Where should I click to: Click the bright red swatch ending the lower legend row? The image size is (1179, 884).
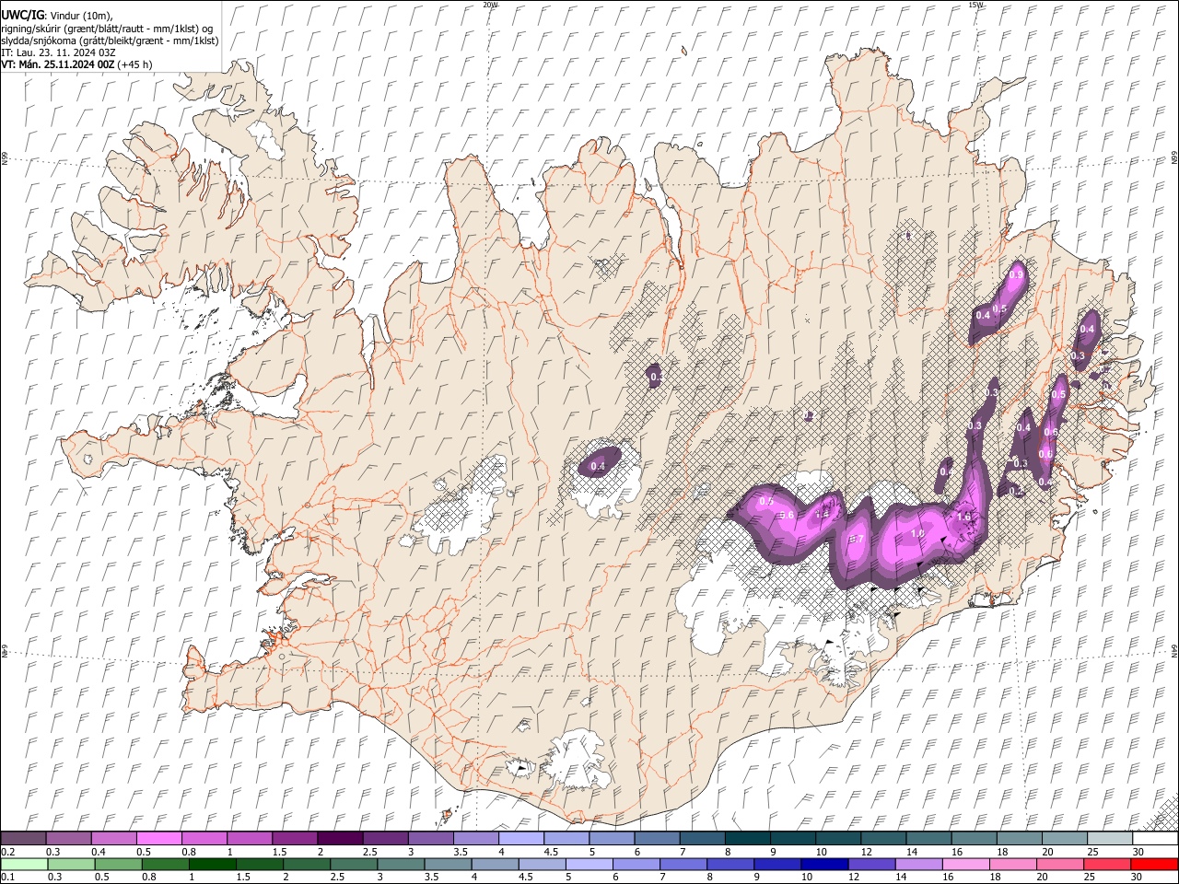pos(1153,864)
